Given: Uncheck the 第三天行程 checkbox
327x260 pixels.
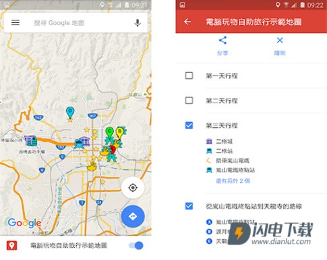Looking at the screenshot, I should pos(189,125).
